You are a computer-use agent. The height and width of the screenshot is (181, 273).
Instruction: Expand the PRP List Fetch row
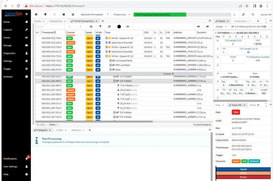click(110, 65)
